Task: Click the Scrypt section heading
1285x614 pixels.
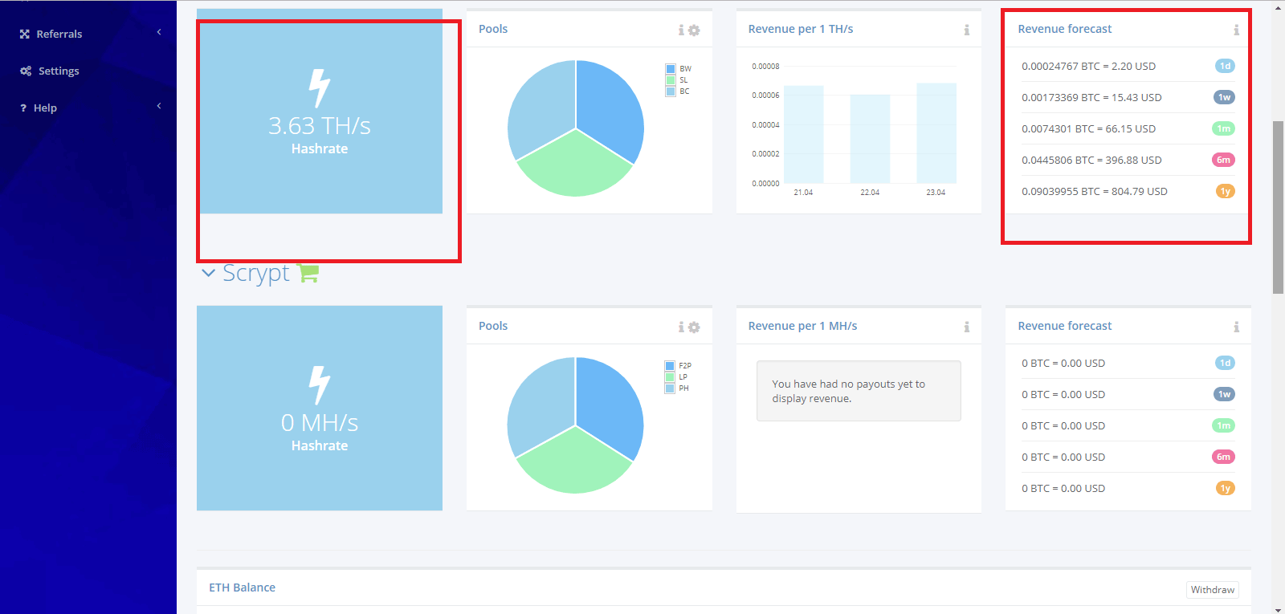Action: [x=255, y=273]
